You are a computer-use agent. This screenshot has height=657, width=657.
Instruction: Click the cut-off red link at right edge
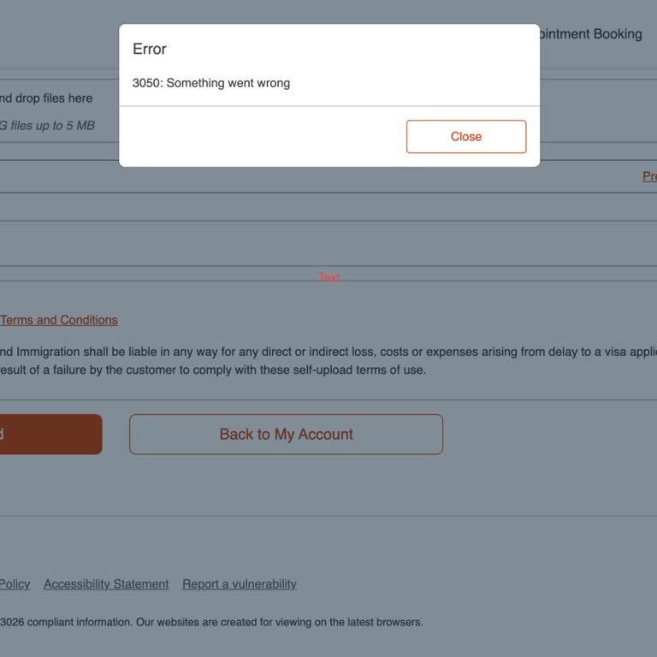(x=650, y=176)
